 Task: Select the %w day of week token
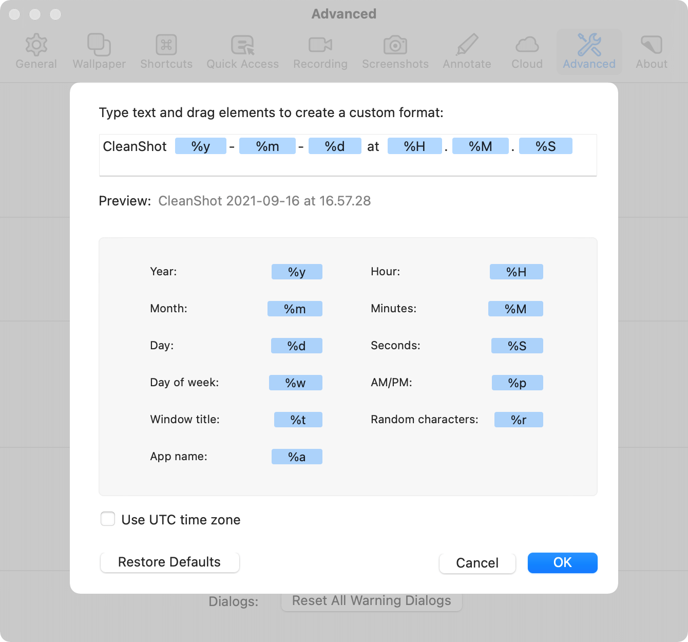pyautogui.click(x=296, y=383)
